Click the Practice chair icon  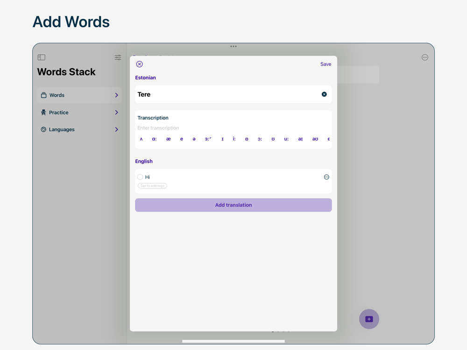[x=43, y=112]
